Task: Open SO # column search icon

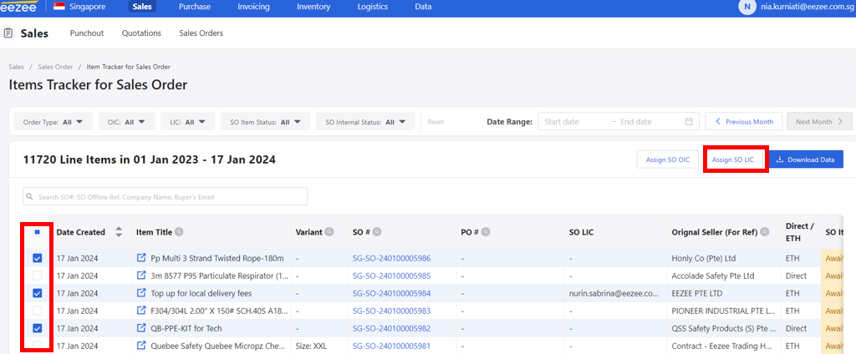Action: coord(377,232)
